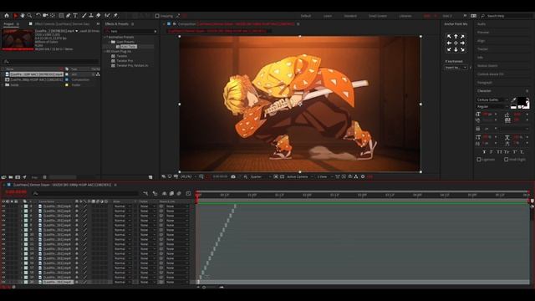Viewport: 535px width, 301px height.
Task: Open the Parent None dropdown for layer 4
Action: pos(176,207)
